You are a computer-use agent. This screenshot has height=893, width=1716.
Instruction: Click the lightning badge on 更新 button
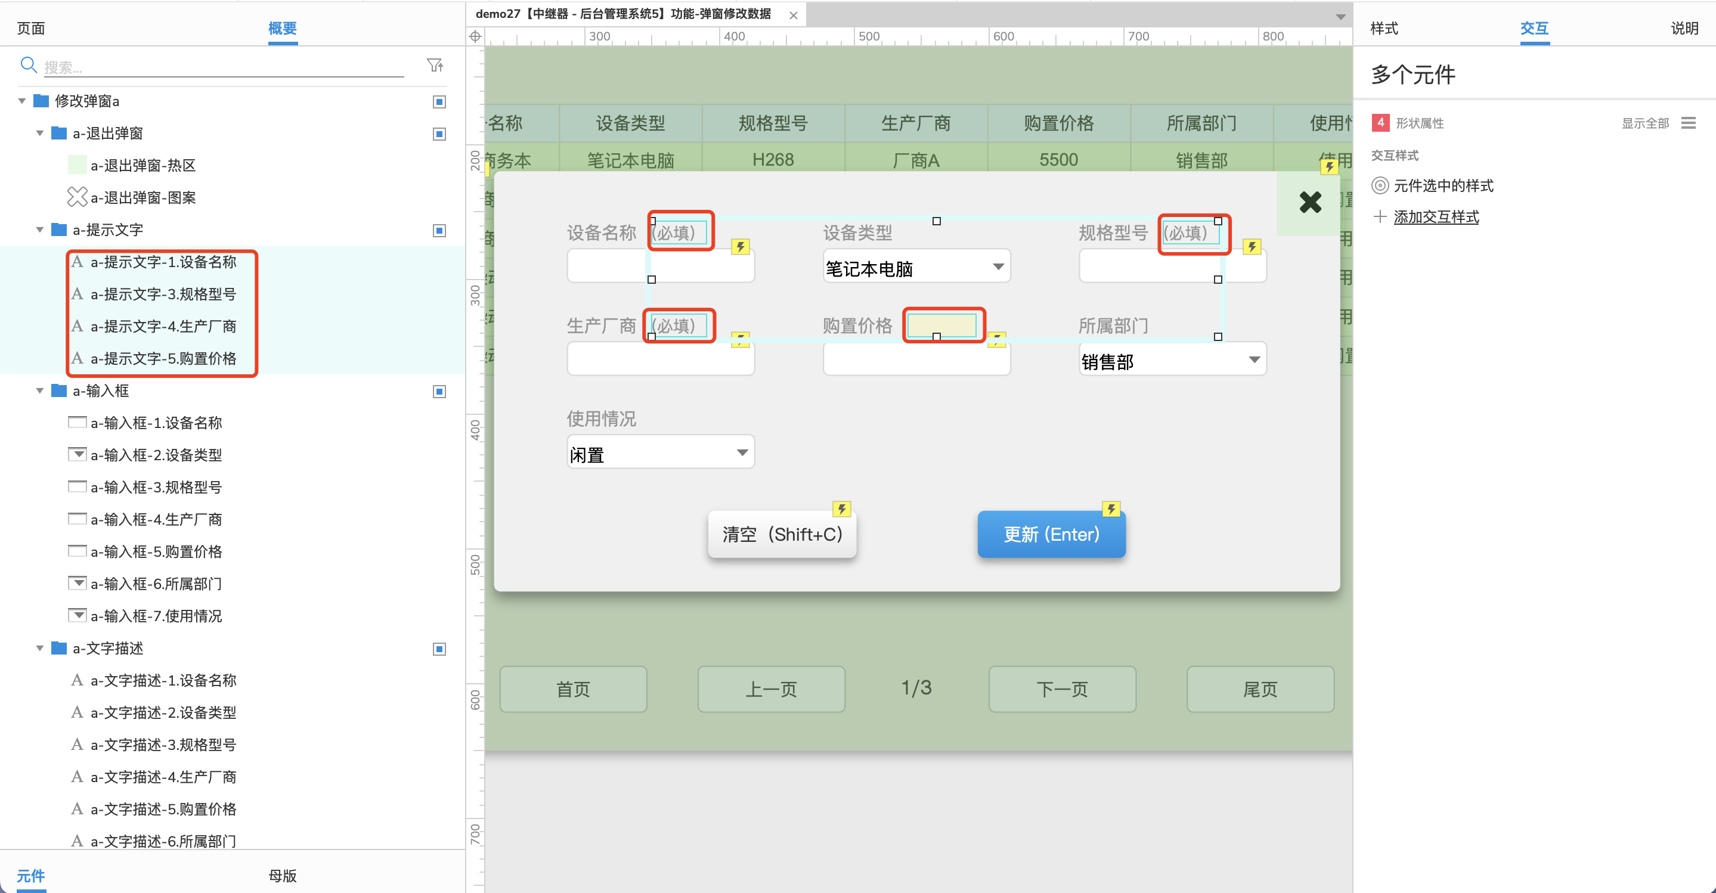[x=1110, y=508]
